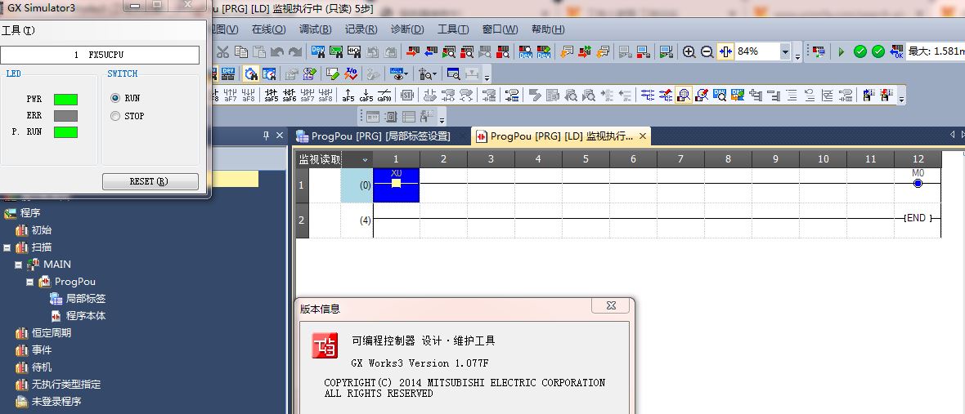Screen dimensions: 965x414
Task: Switch to ProgPou 局部标签设置 tab
Action: [381, 136]
